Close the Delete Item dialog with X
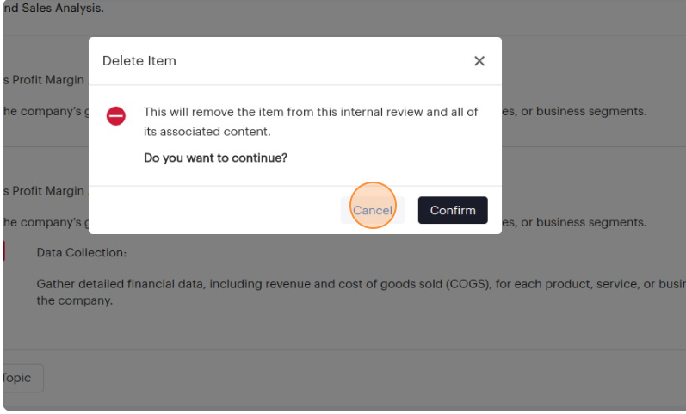The image size is (686, 414). (479, 61)
